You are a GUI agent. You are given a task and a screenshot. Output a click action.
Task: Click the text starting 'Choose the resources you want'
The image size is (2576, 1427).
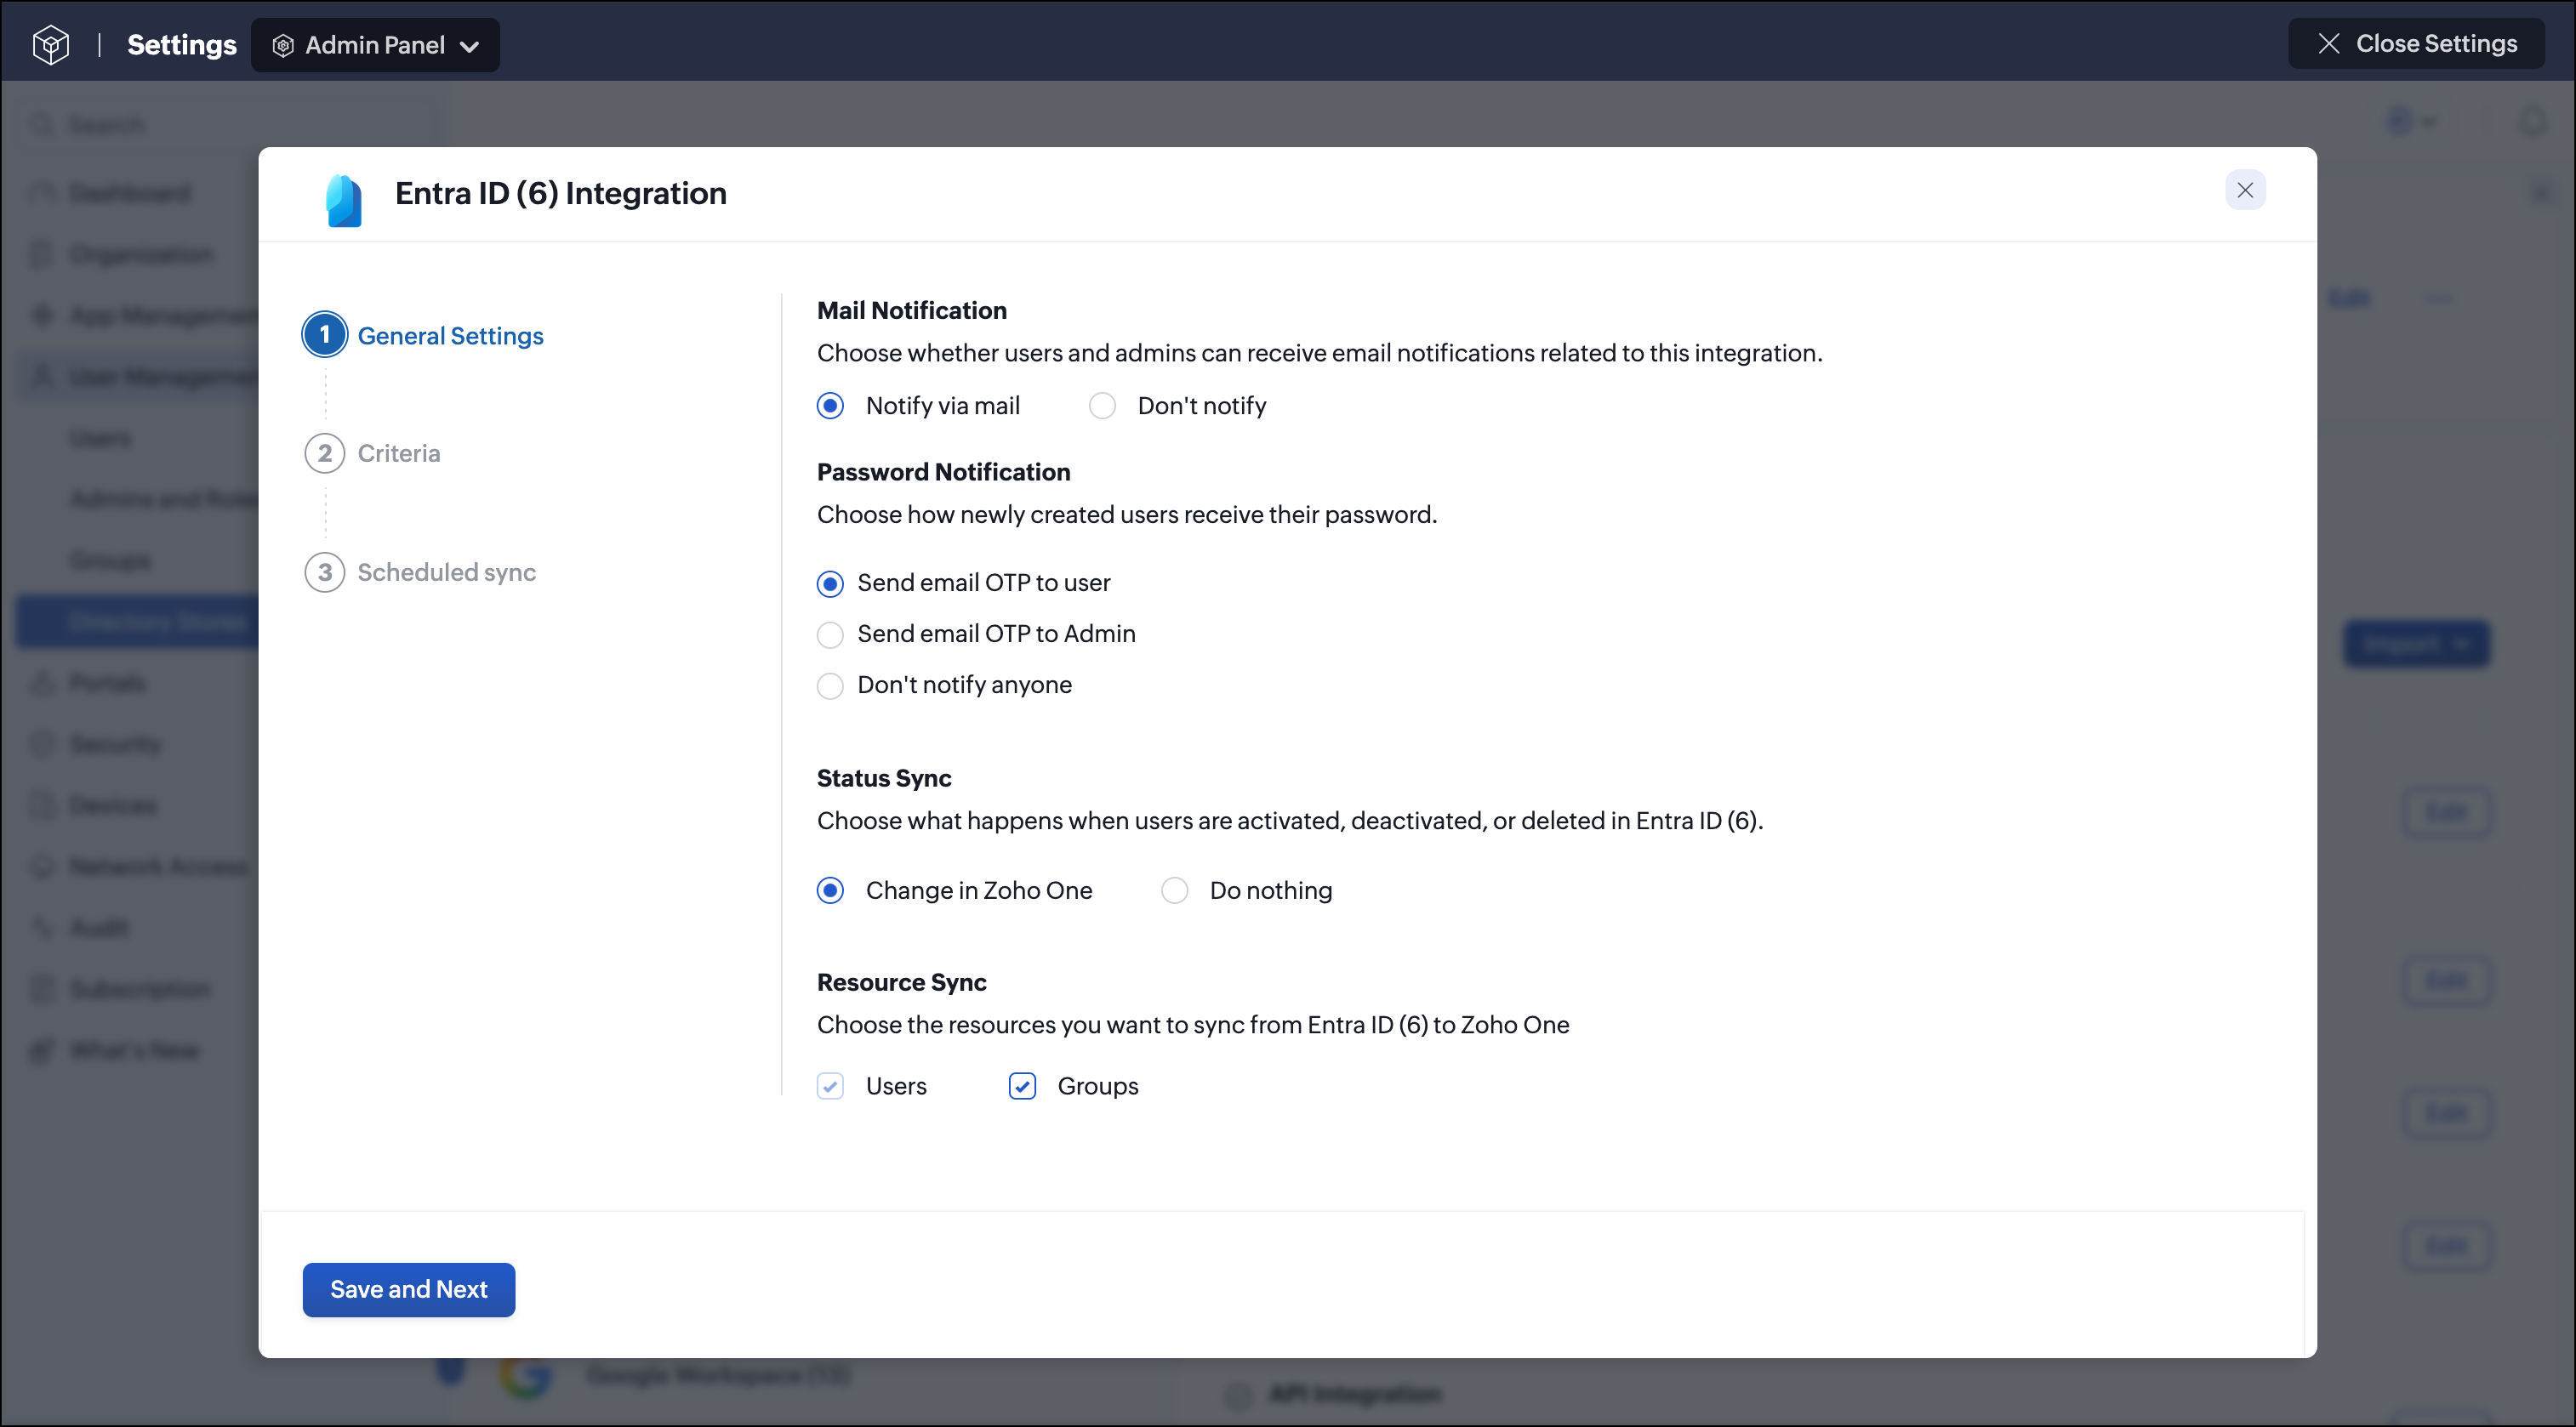pos(1193,1026)
